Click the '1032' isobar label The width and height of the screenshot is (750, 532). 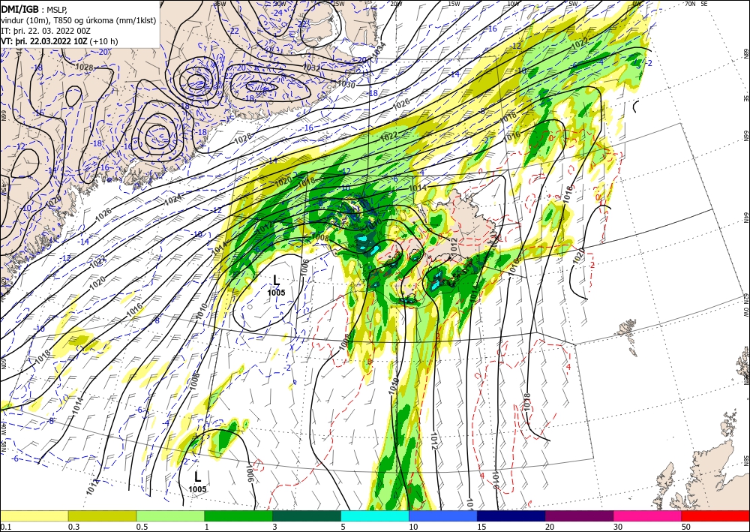pyautogui.click(x=312, y=68)
